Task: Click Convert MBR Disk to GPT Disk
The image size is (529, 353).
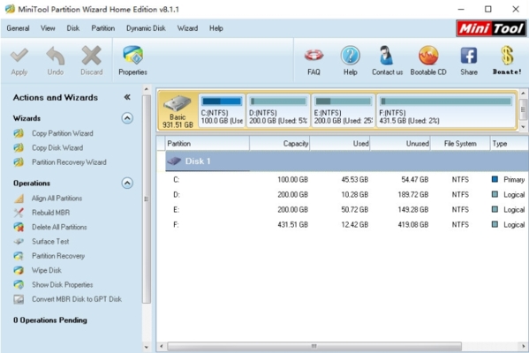Action: [x=77, y=299]
